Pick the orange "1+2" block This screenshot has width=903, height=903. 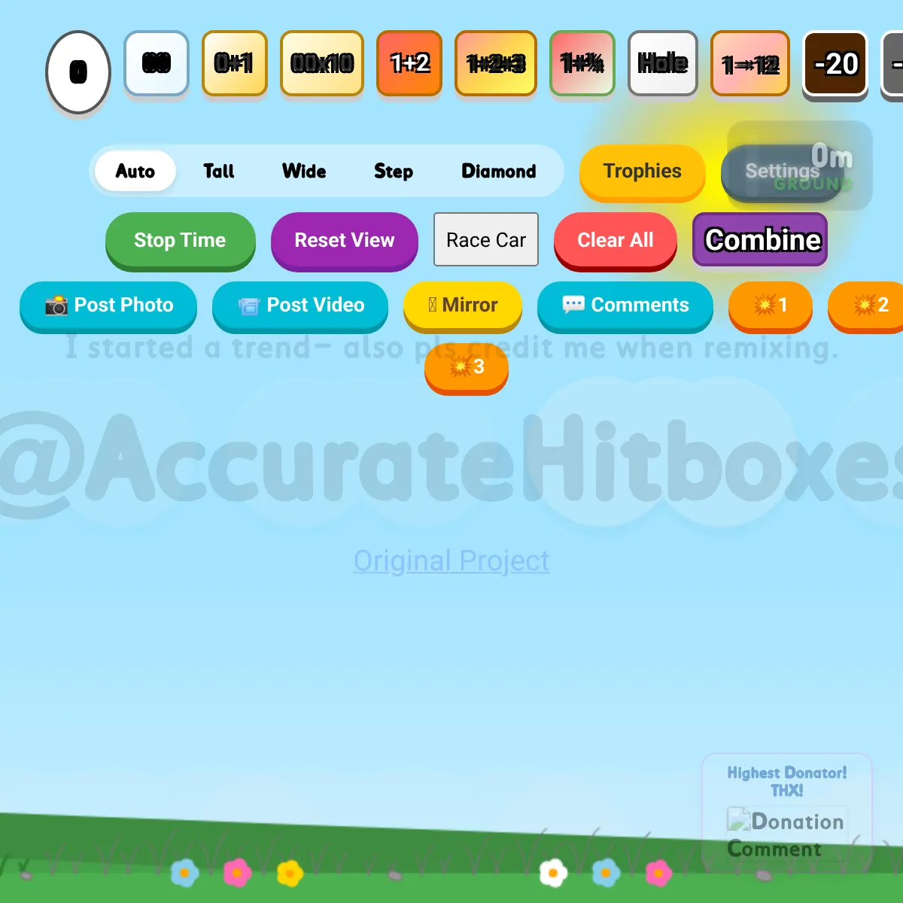click(x=409, y=64)
